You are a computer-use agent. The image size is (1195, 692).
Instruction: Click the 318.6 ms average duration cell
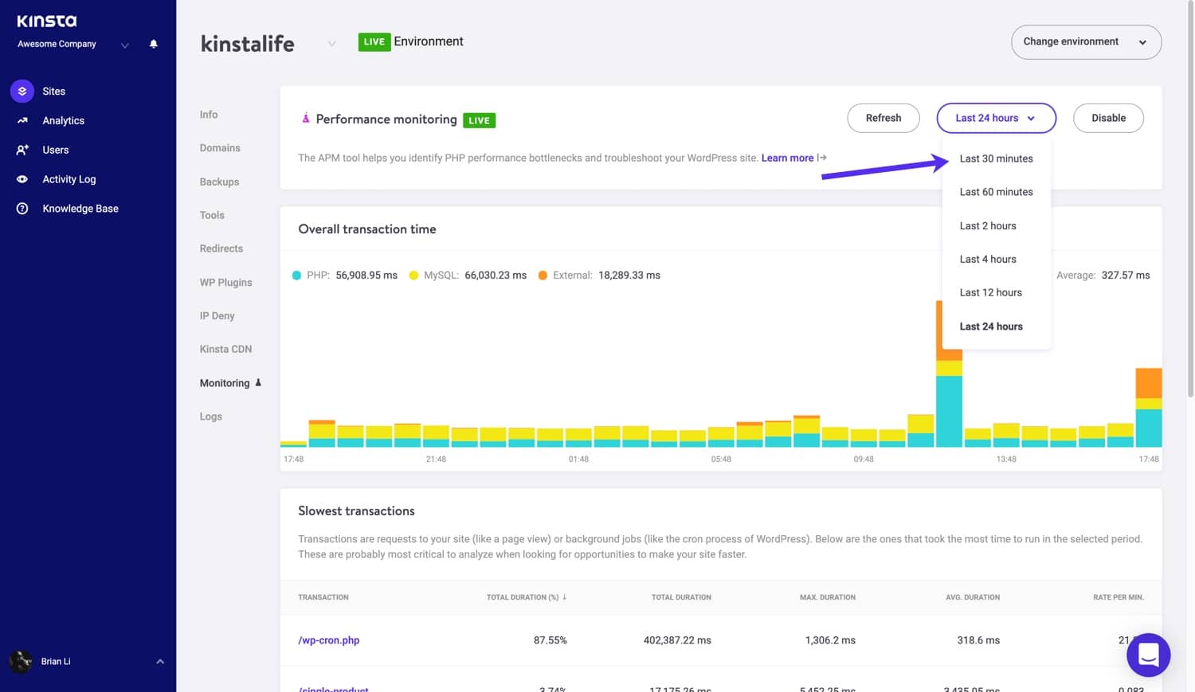tap(978, 640)
